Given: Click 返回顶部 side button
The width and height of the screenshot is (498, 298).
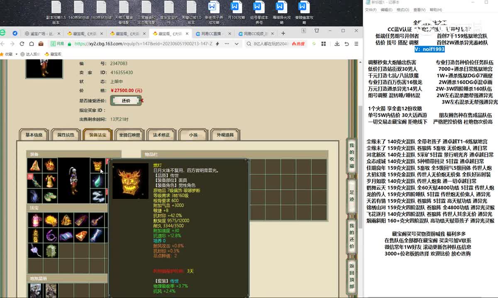Looking at the screenshot, I should [352, 278].
